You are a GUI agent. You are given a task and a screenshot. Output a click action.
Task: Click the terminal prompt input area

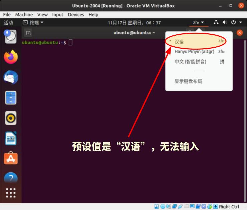70,42
